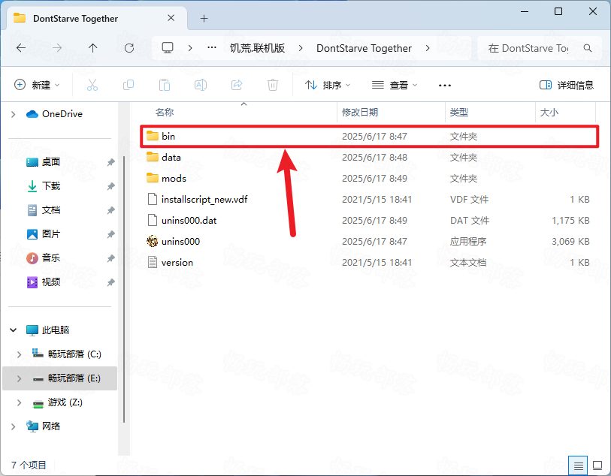Click the 3,069 KB size cell
This screenshot has width=611, height=476.
point(570,241)
